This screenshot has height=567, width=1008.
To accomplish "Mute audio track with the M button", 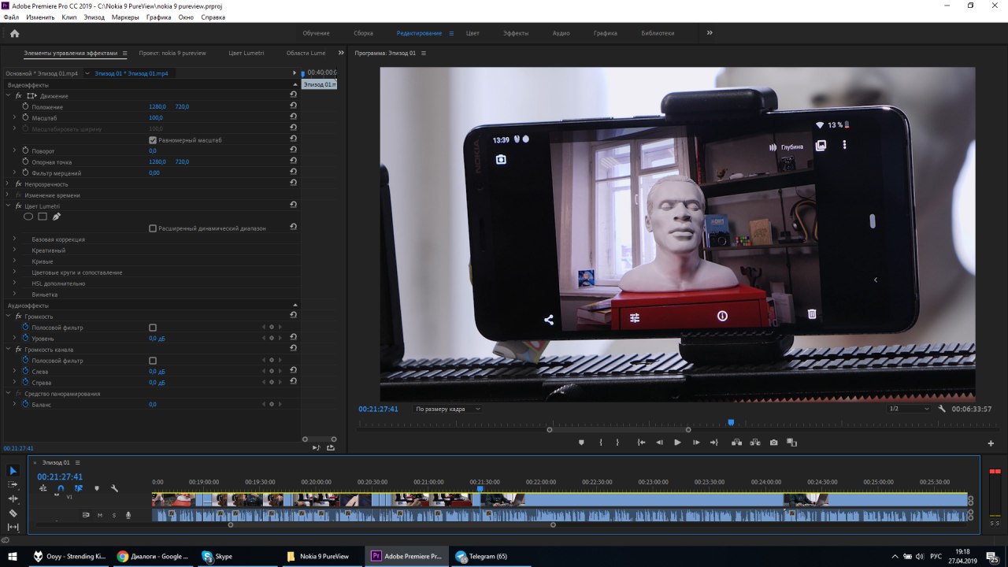I will click(x=100, y=515).
